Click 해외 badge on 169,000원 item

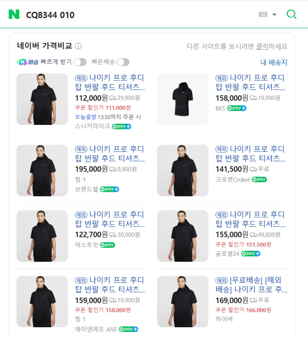point(221,280)
